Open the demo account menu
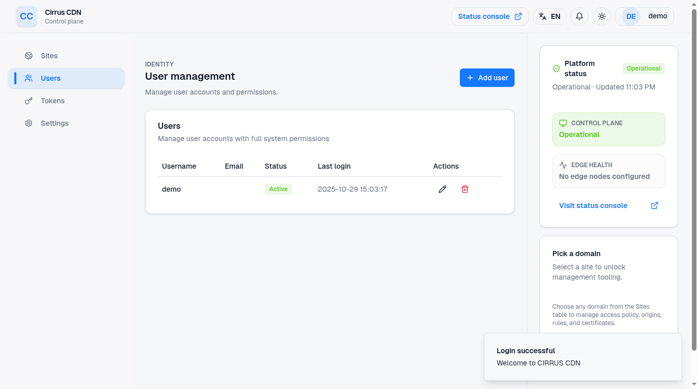Viewport: 698px width, 389px height. [x=658, y=16]
